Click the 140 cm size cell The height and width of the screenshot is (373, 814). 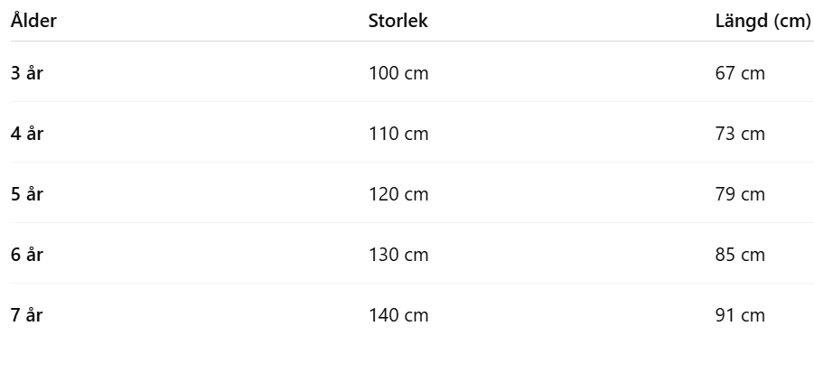click(x=398, y=315)
